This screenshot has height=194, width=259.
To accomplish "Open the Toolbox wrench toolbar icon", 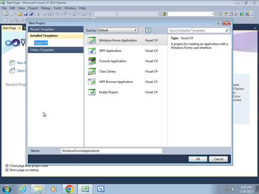I will [x=236, y=14].
